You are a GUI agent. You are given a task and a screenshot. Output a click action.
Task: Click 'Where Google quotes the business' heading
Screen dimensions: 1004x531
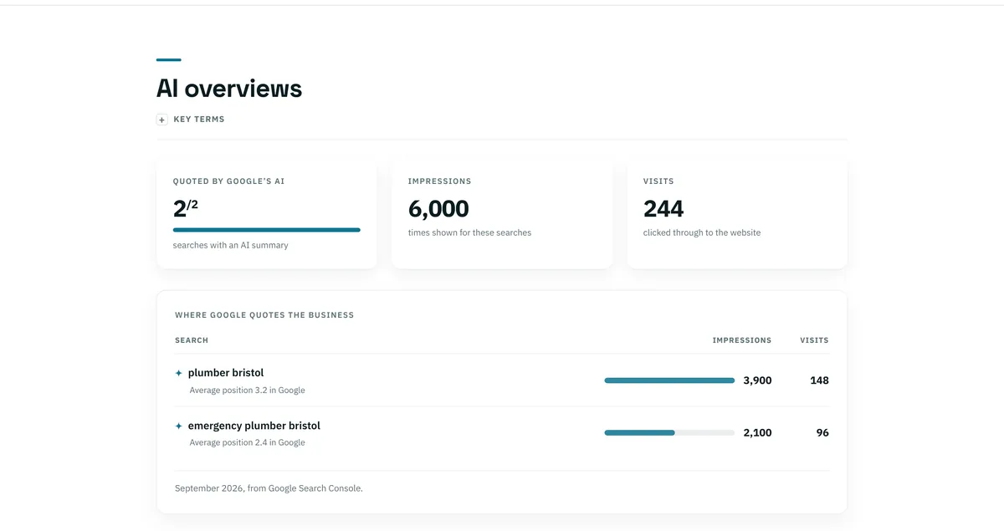[264, 315]
